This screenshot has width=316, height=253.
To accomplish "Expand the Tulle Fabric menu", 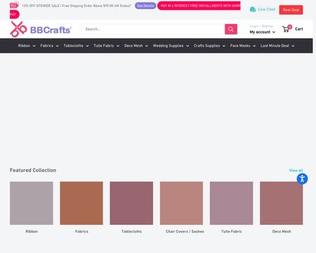I will 107,46.
